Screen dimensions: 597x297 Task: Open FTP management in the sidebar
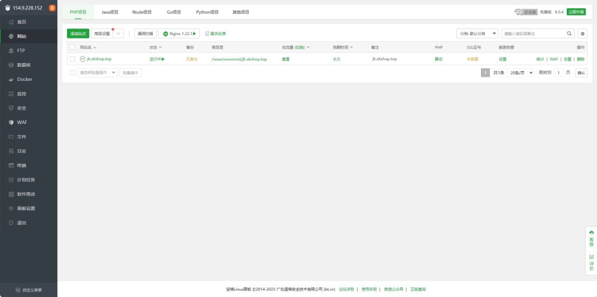click(29, 51)
